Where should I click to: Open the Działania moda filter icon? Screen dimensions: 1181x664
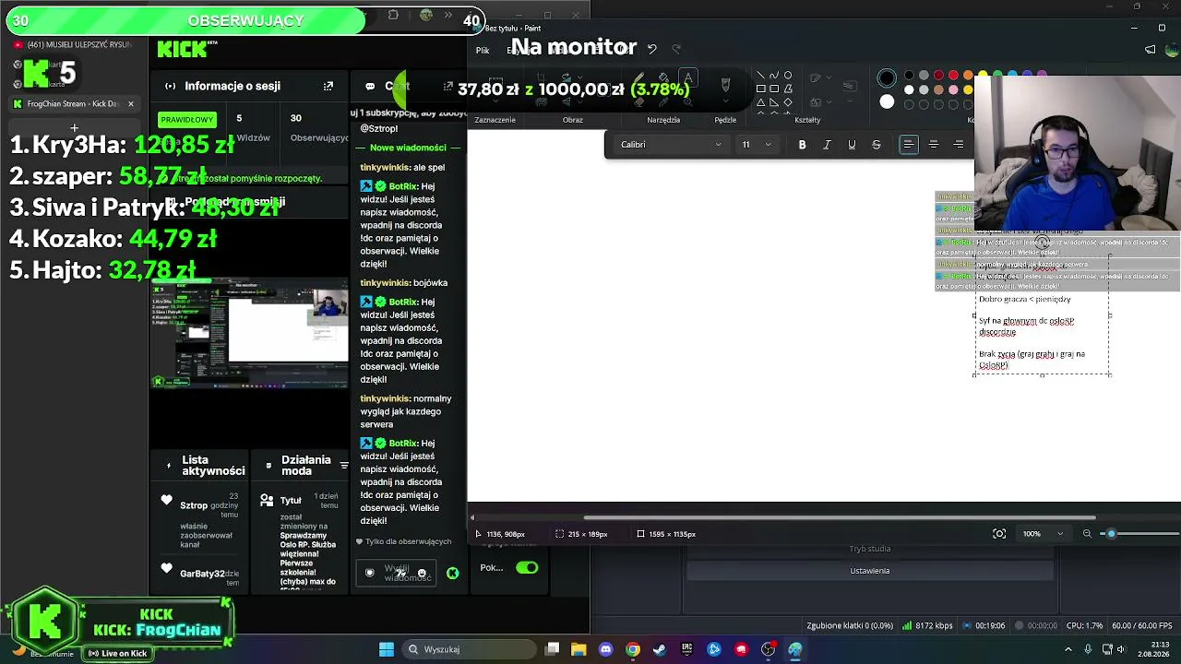(343, 466)
